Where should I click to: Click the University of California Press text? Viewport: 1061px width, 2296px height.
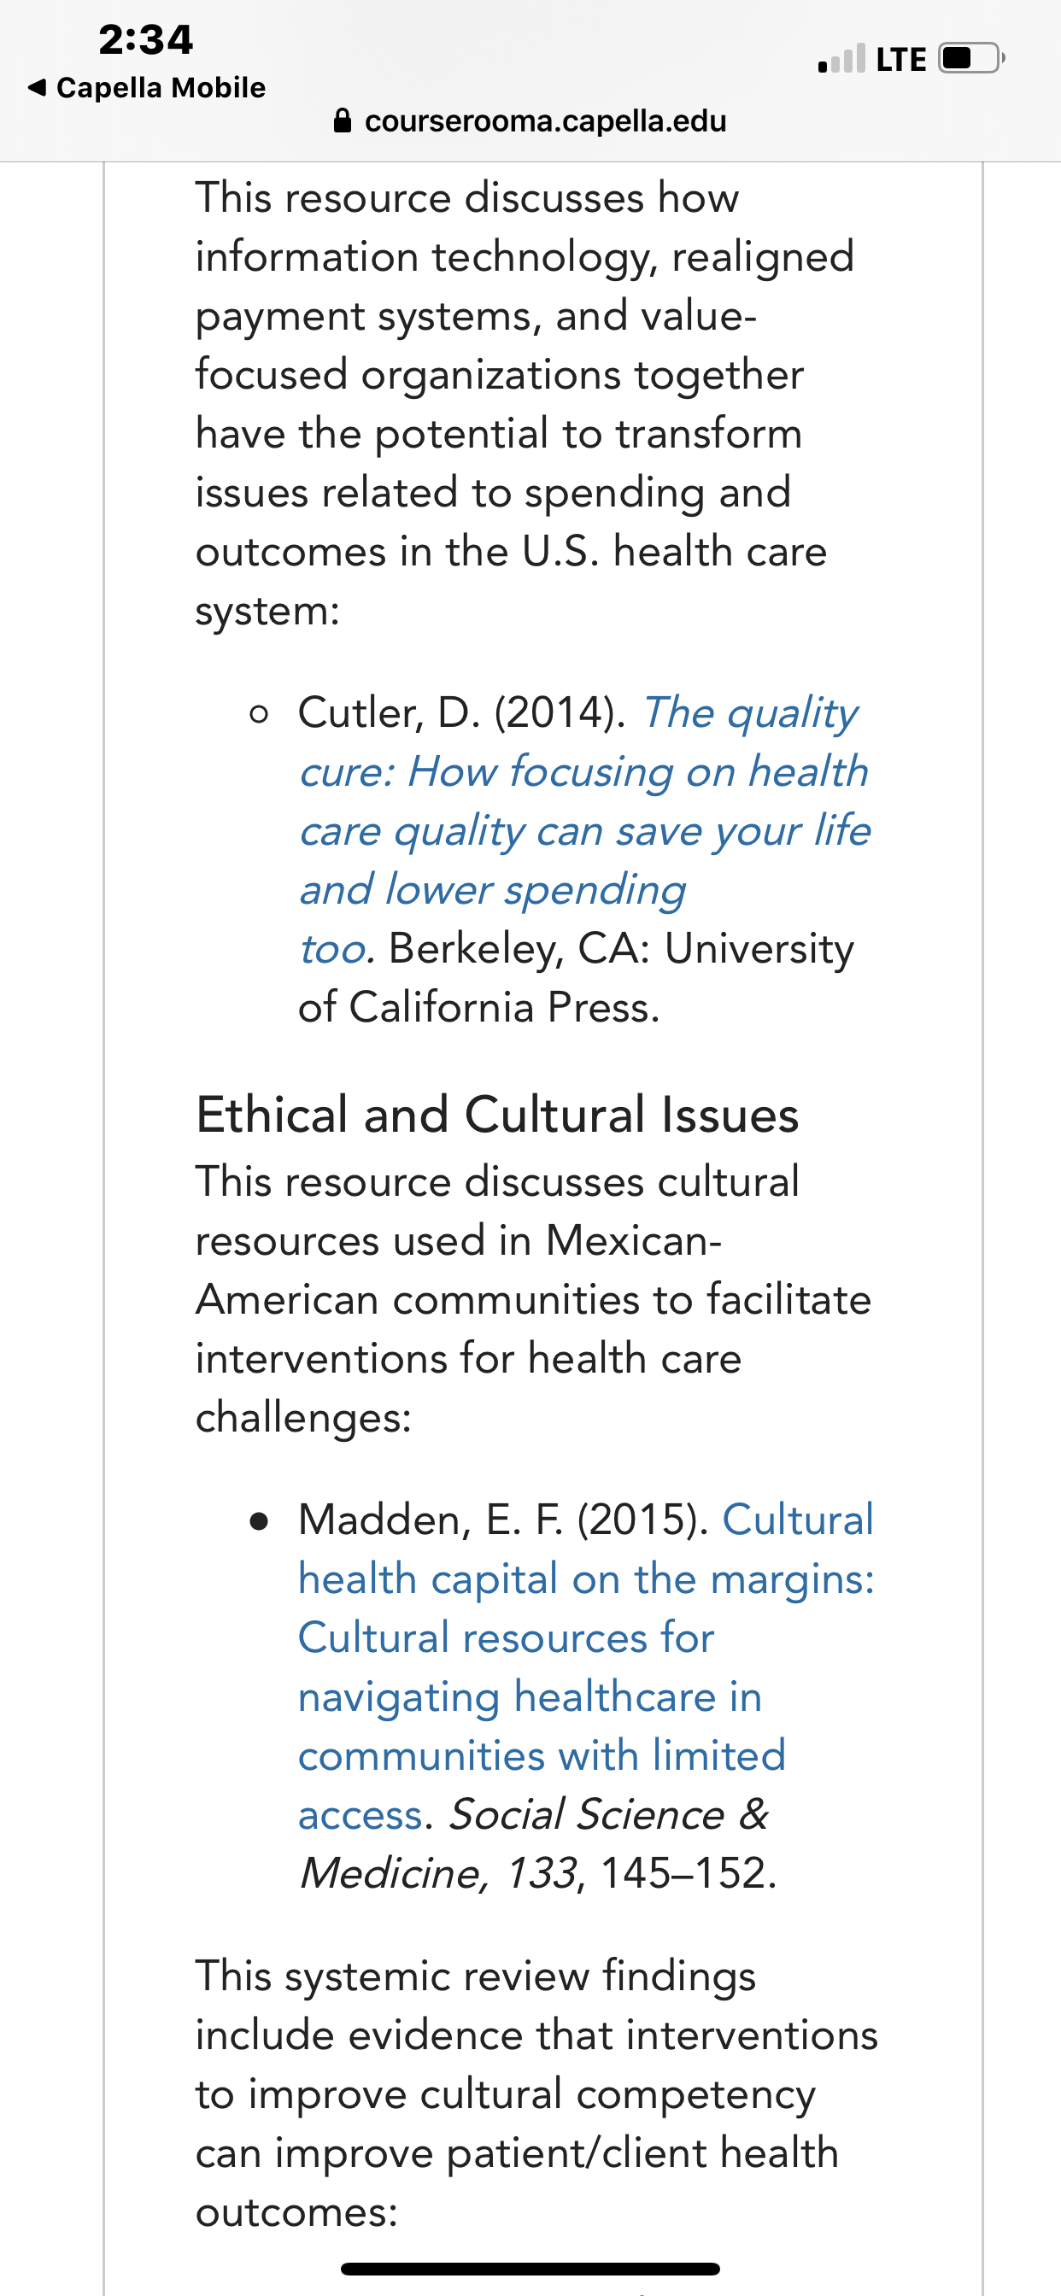tap(576, 978)
